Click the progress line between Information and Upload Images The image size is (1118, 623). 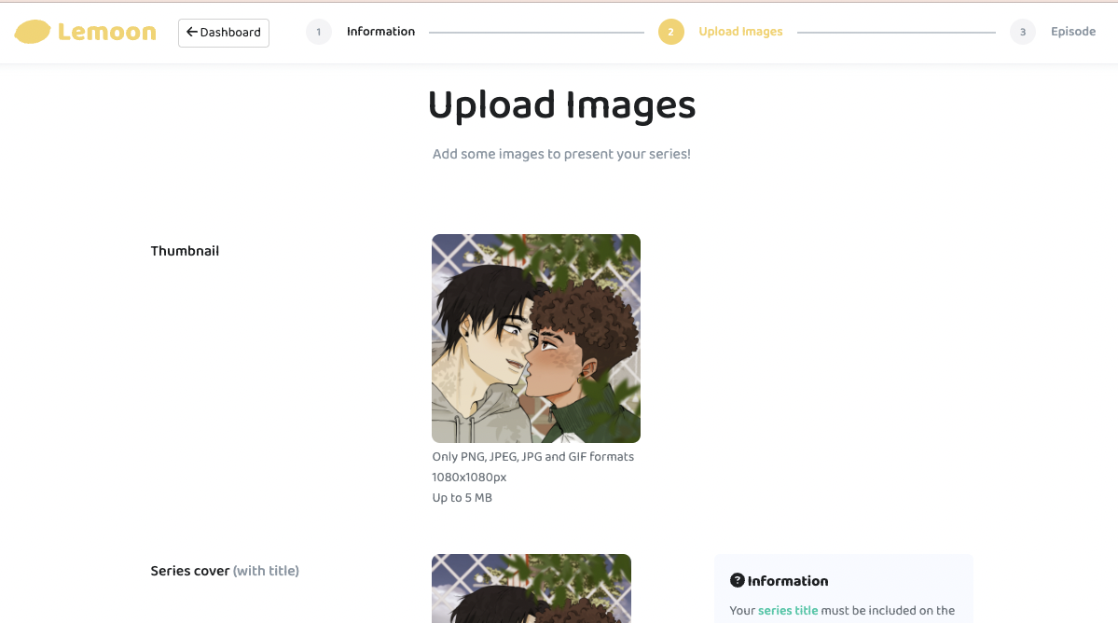click(536, 33)
